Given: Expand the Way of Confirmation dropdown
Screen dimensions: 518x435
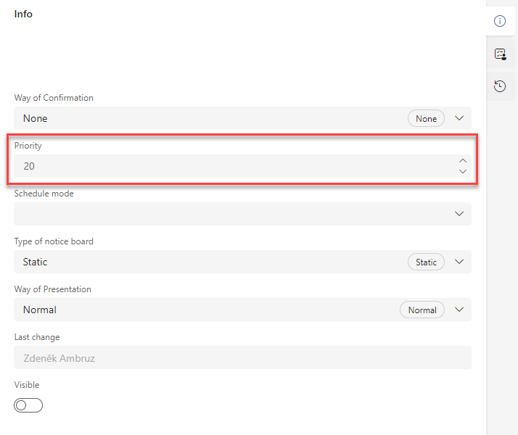Looking at the screenshot, I should tap(459, 118).
